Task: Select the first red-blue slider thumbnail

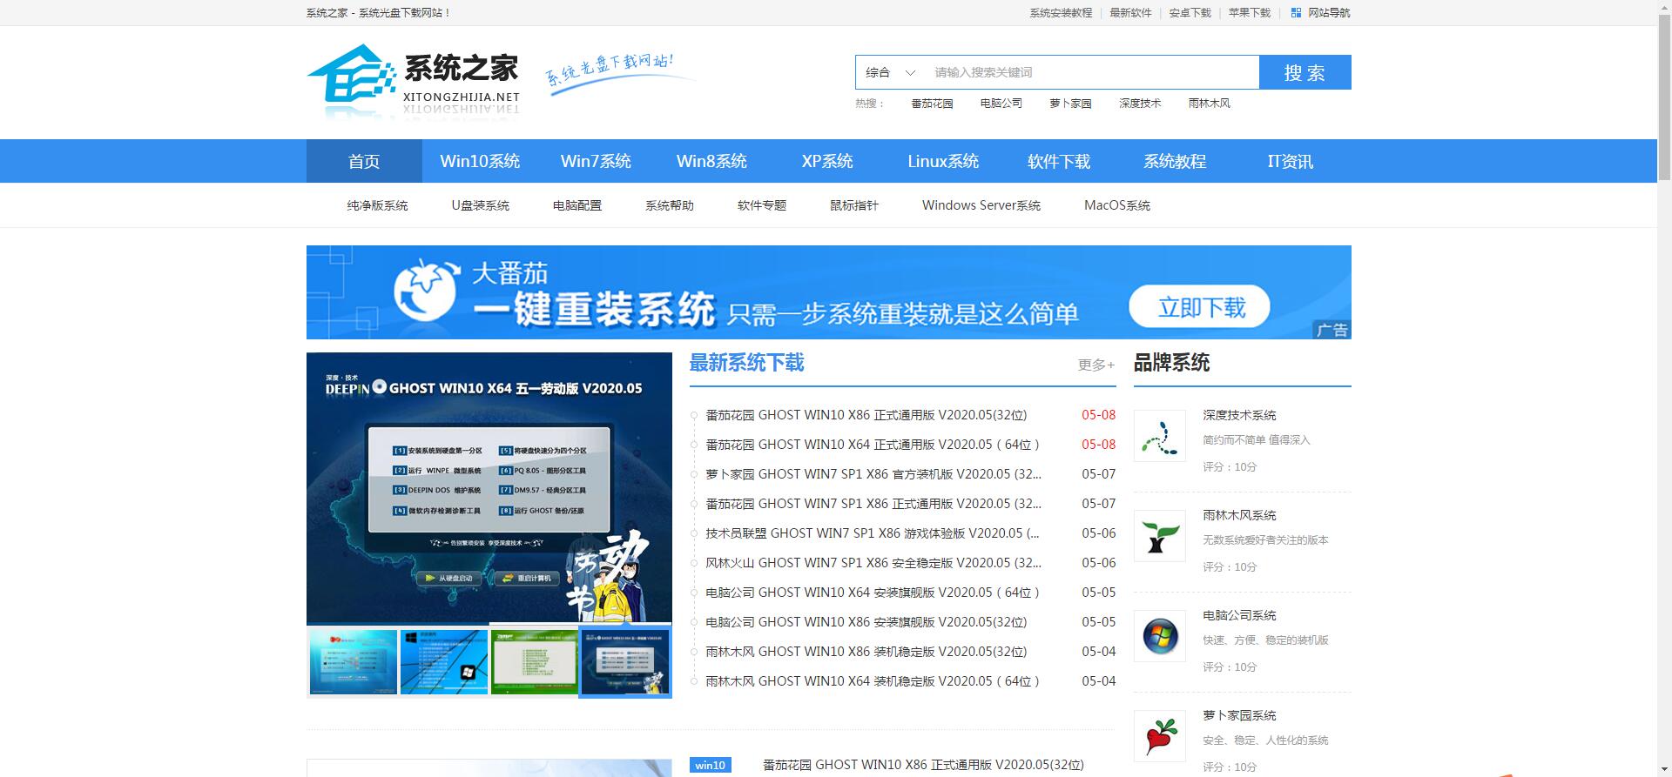Action: pyautogui.click(x=354, y=662)
